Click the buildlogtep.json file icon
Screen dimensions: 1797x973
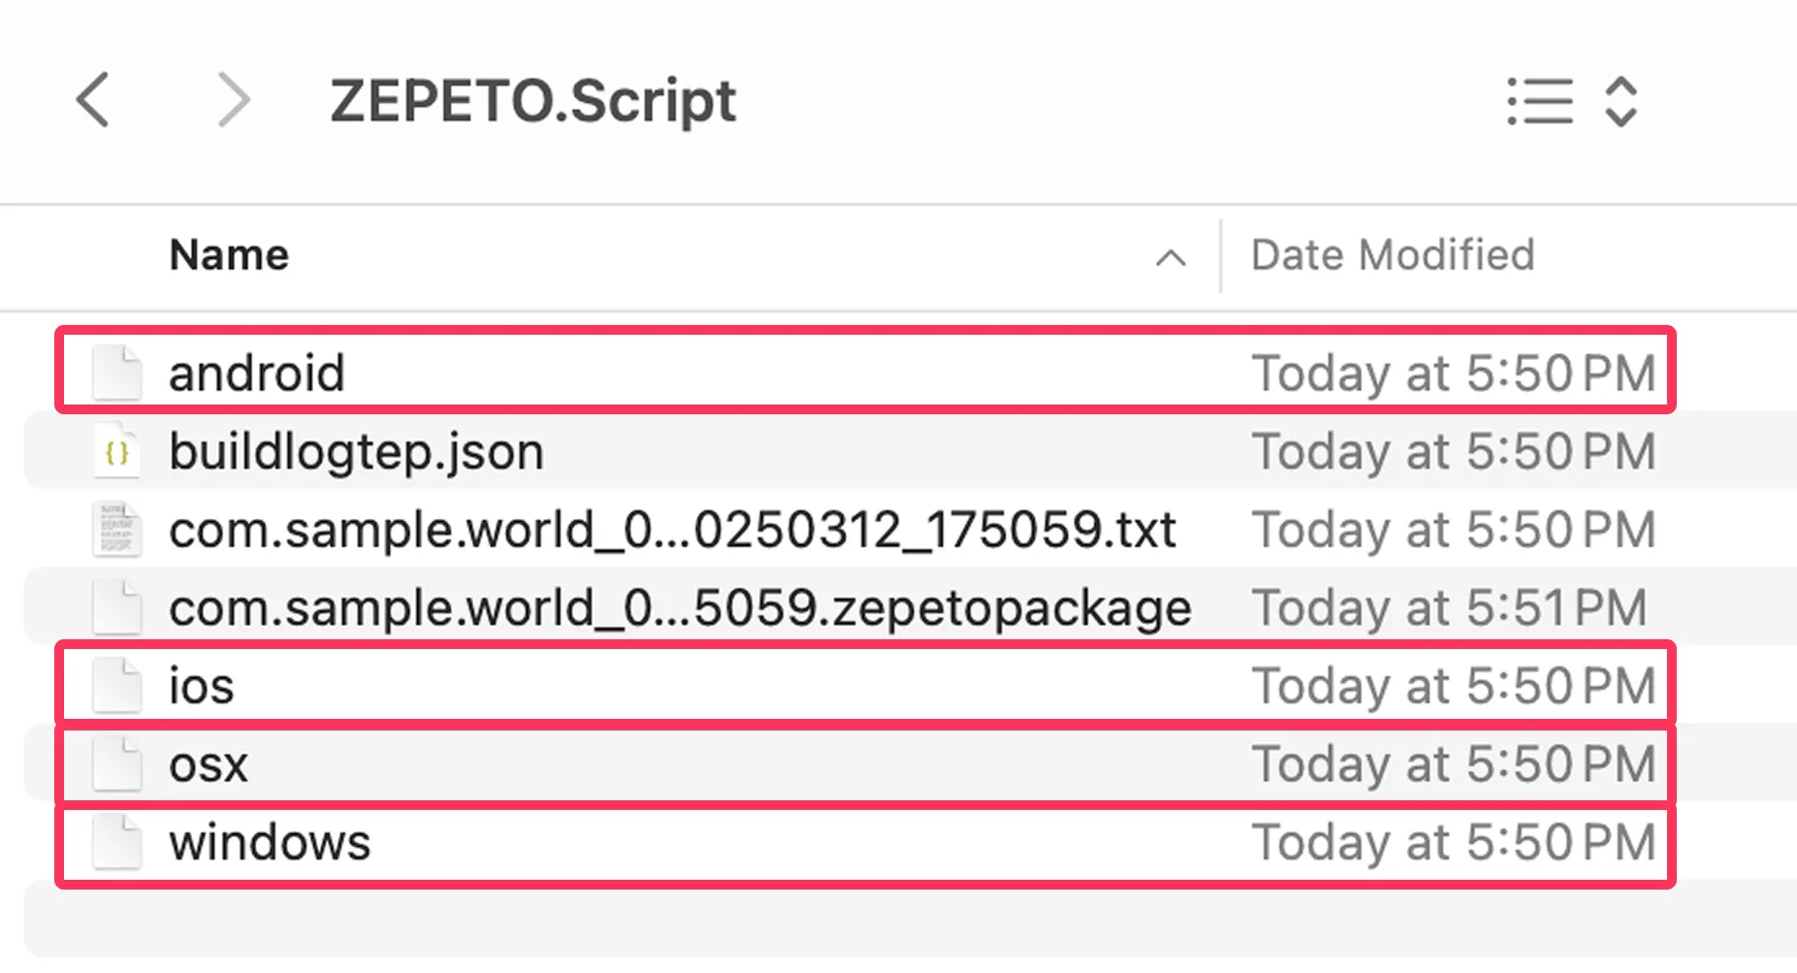tap(116, 451)
